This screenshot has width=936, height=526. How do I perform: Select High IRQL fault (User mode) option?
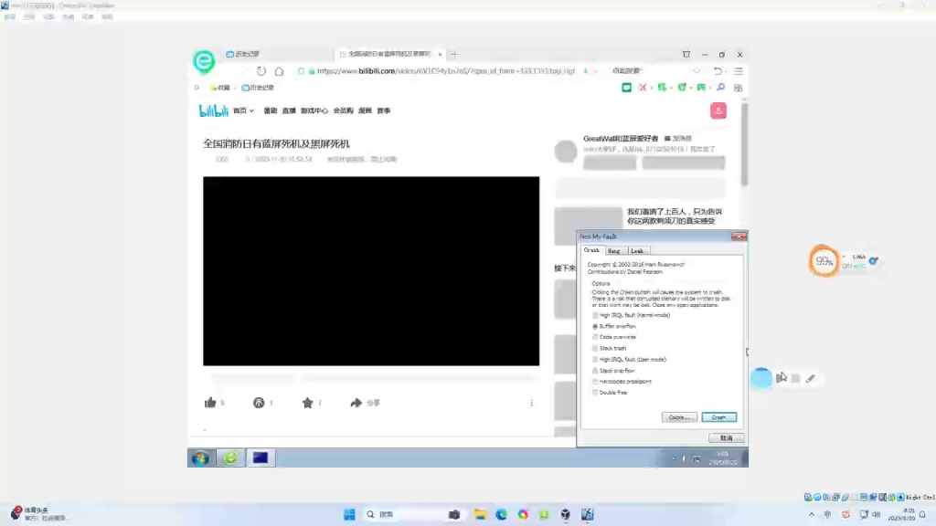(629, 360)
